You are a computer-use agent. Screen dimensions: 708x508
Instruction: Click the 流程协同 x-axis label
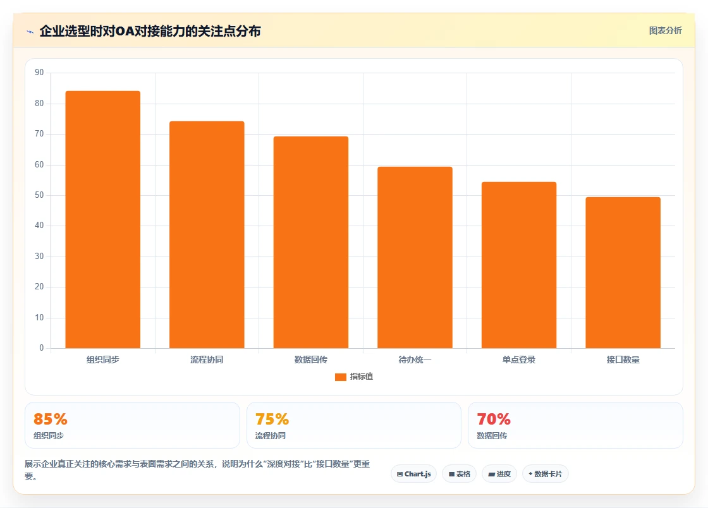pyautogui.click(x=207, y=360)
